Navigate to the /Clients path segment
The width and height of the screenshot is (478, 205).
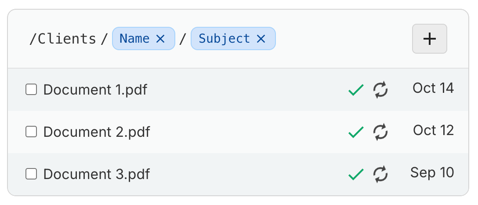tap(62, 39)
